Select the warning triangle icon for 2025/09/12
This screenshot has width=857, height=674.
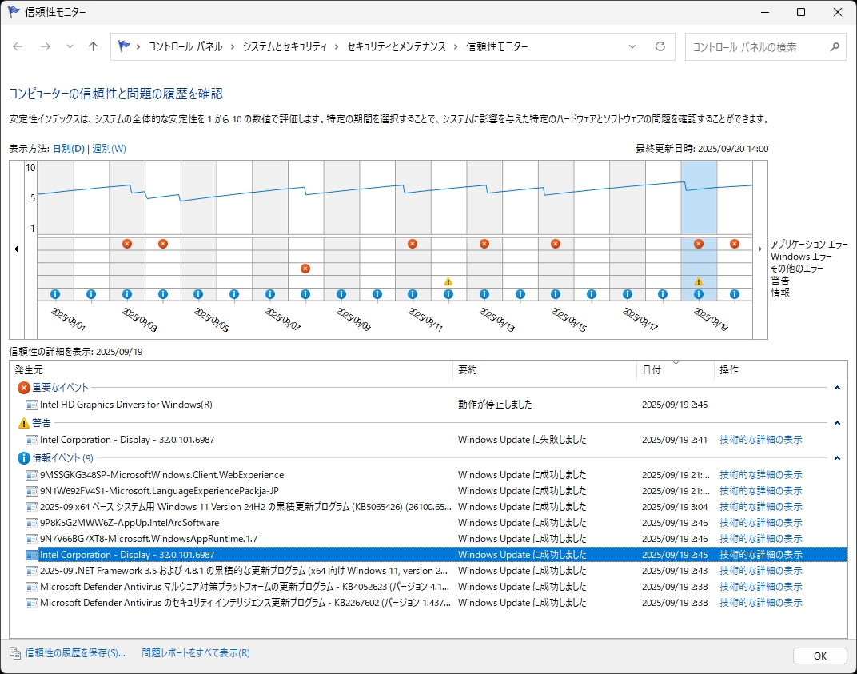point(448,281)
